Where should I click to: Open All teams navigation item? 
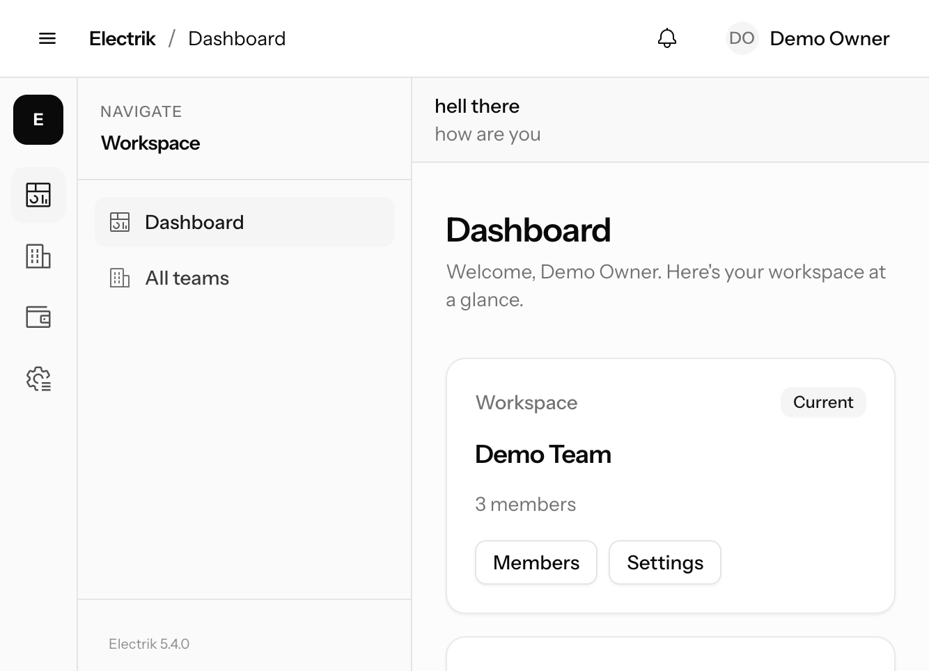click(x=244, y=278)
